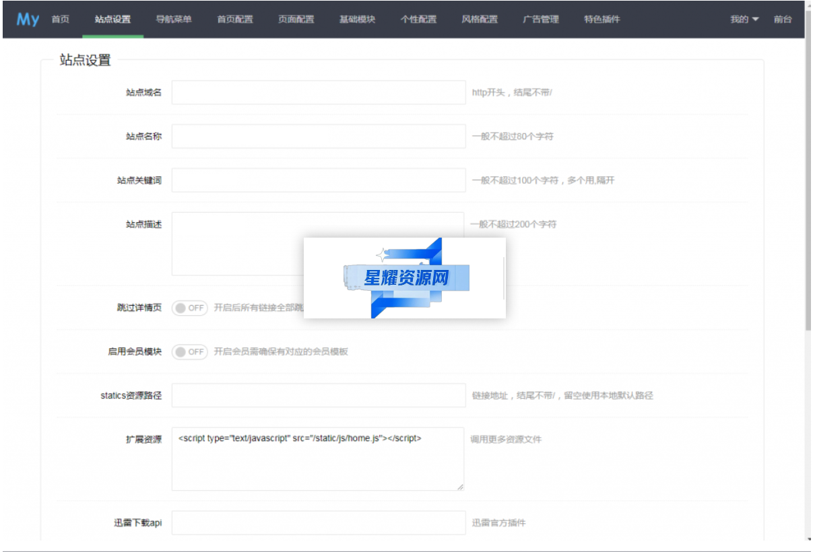813x552 pixels.
Task: Click the 启用会员模块 label
Action: [135, 351]
